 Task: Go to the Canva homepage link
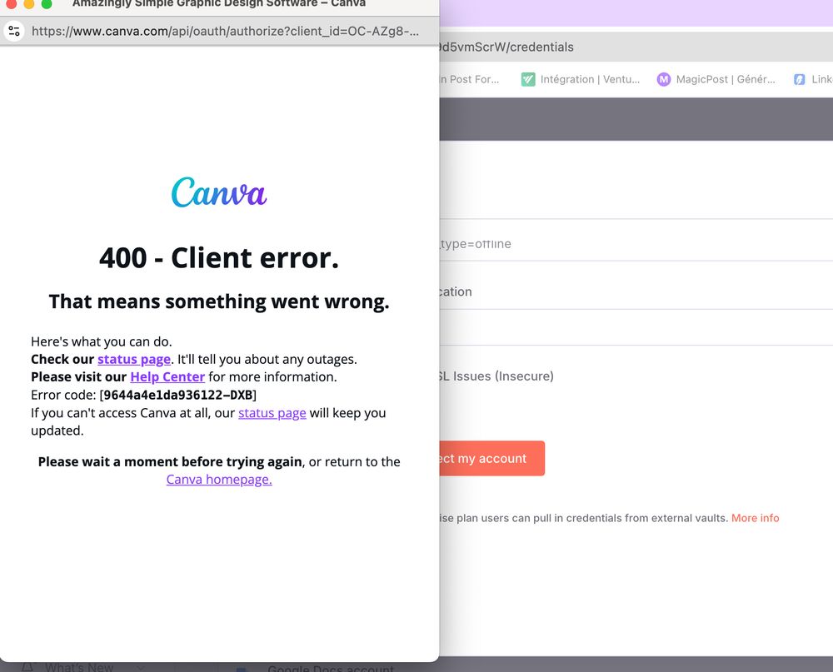[219, 480]
